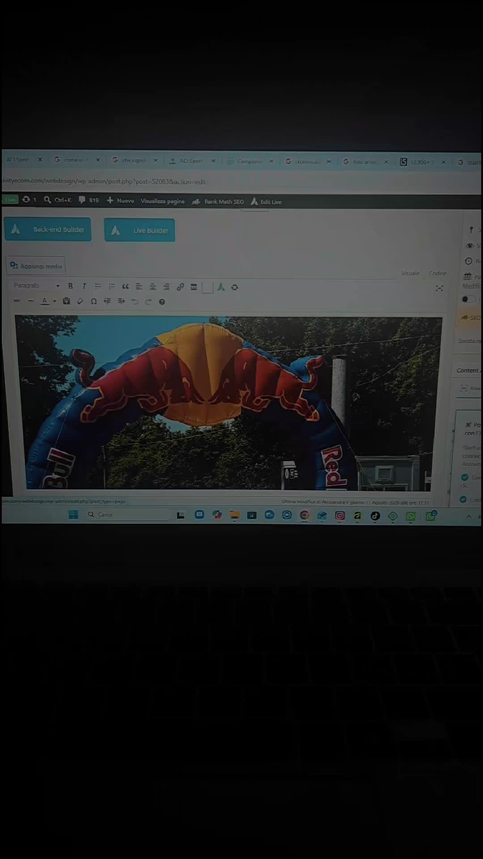
Task: Click the green Avada shortcode icon in toolbar
Action: pos(221,287)
